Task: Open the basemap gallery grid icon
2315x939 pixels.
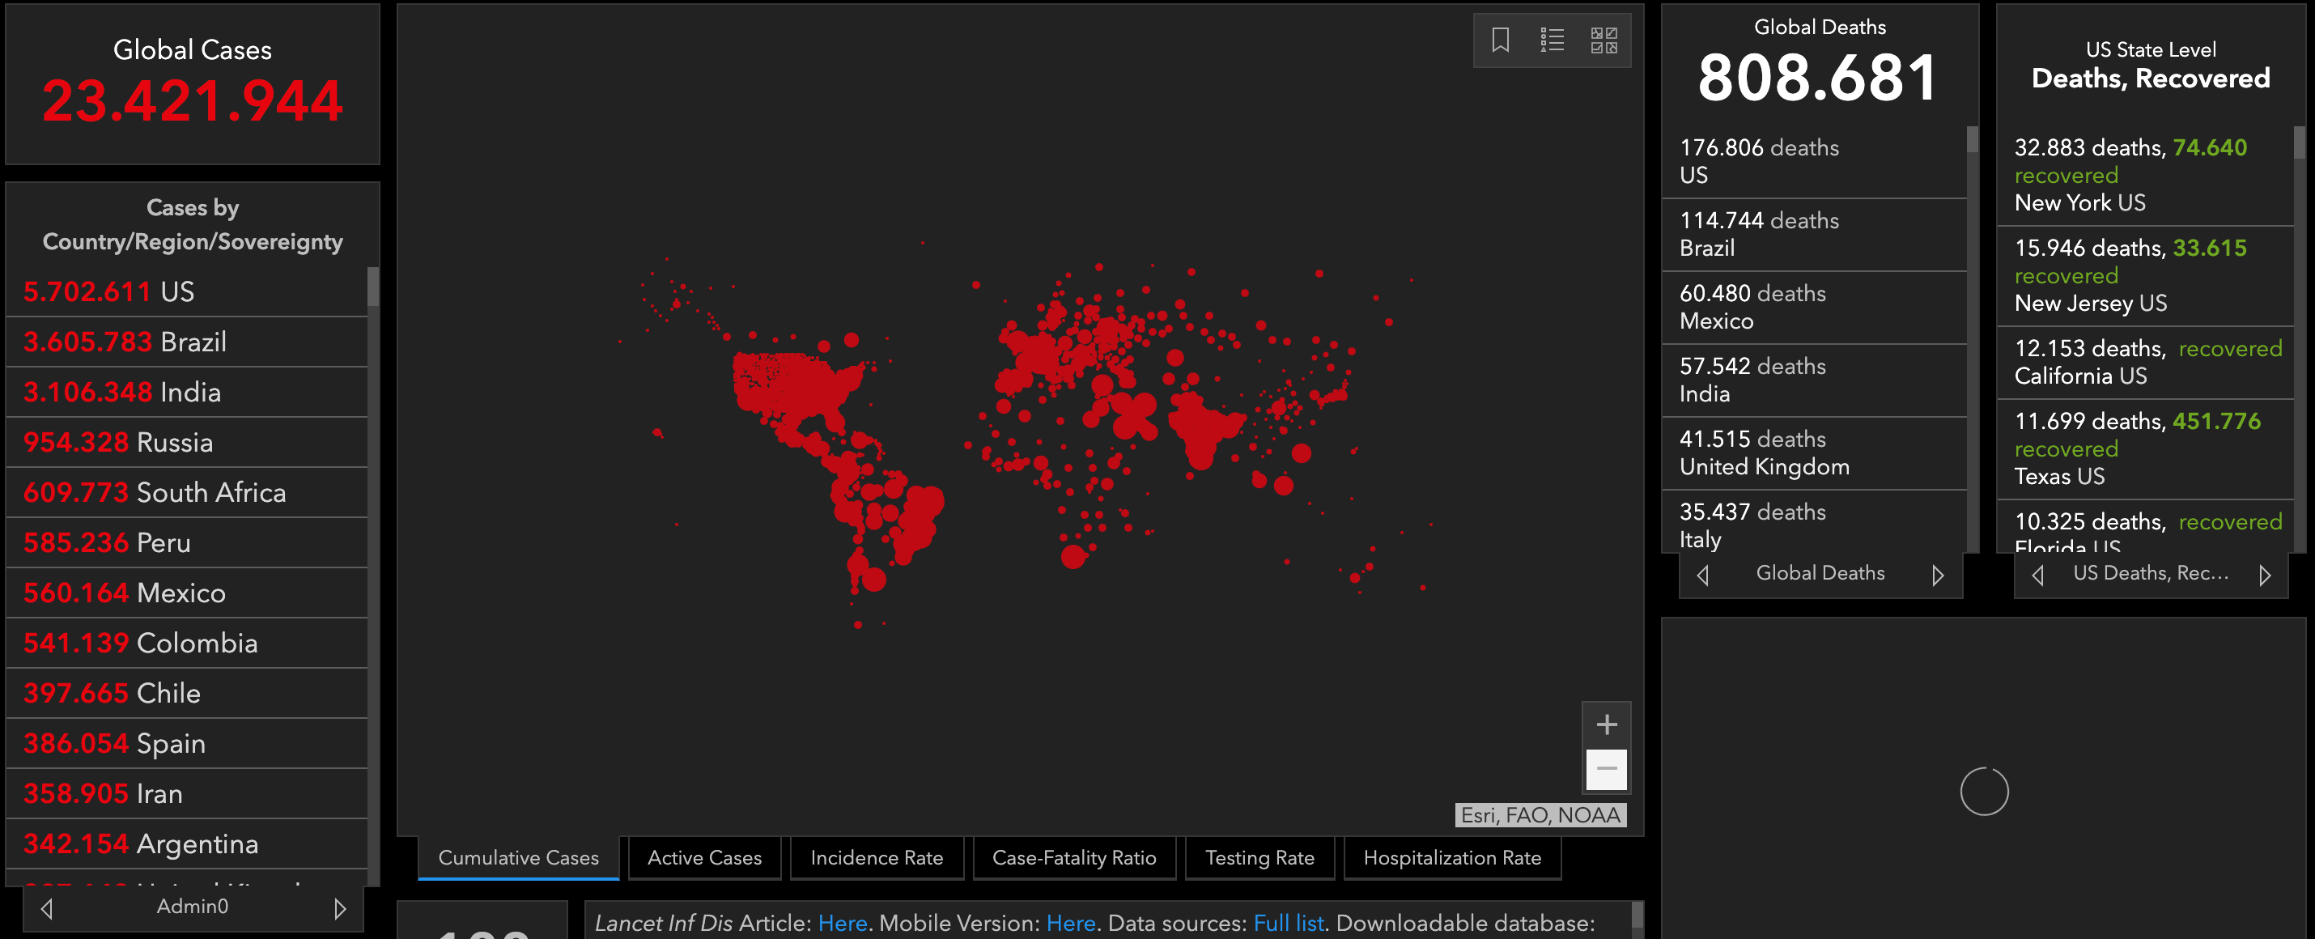Action: point(1604,40)
